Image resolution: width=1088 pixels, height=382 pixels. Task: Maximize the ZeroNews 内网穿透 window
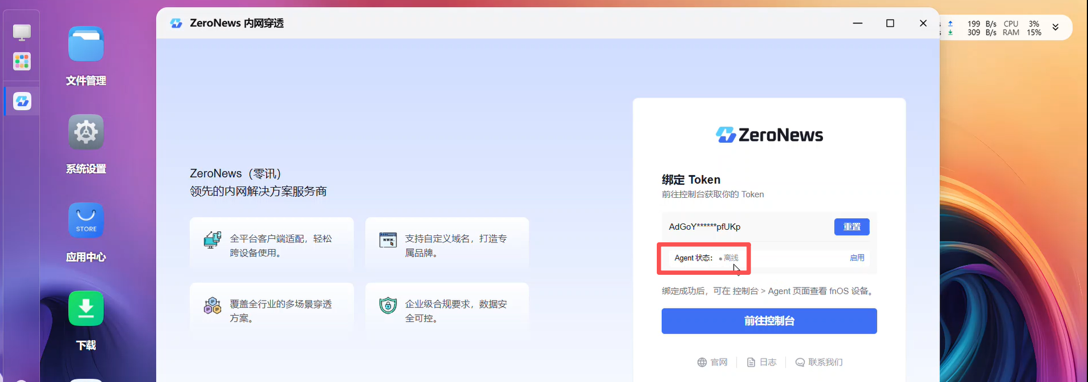890,23
